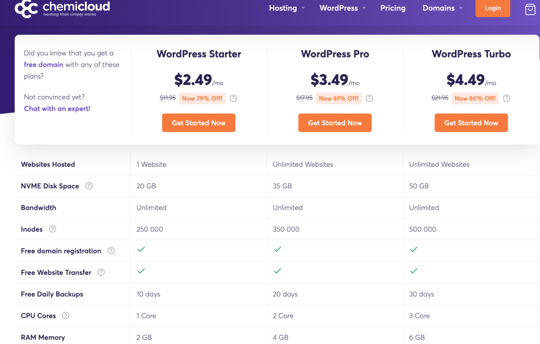Image resolution: width=540 pixels, height=344 pixels.
Task: Select the 1 Website cell
Action: pyautogui.click(x=151, y=164)
